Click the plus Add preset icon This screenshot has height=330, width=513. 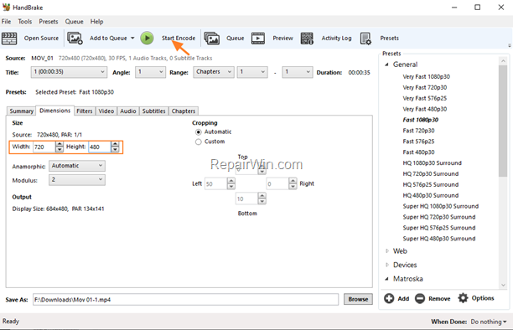click(x=389, y=298)
